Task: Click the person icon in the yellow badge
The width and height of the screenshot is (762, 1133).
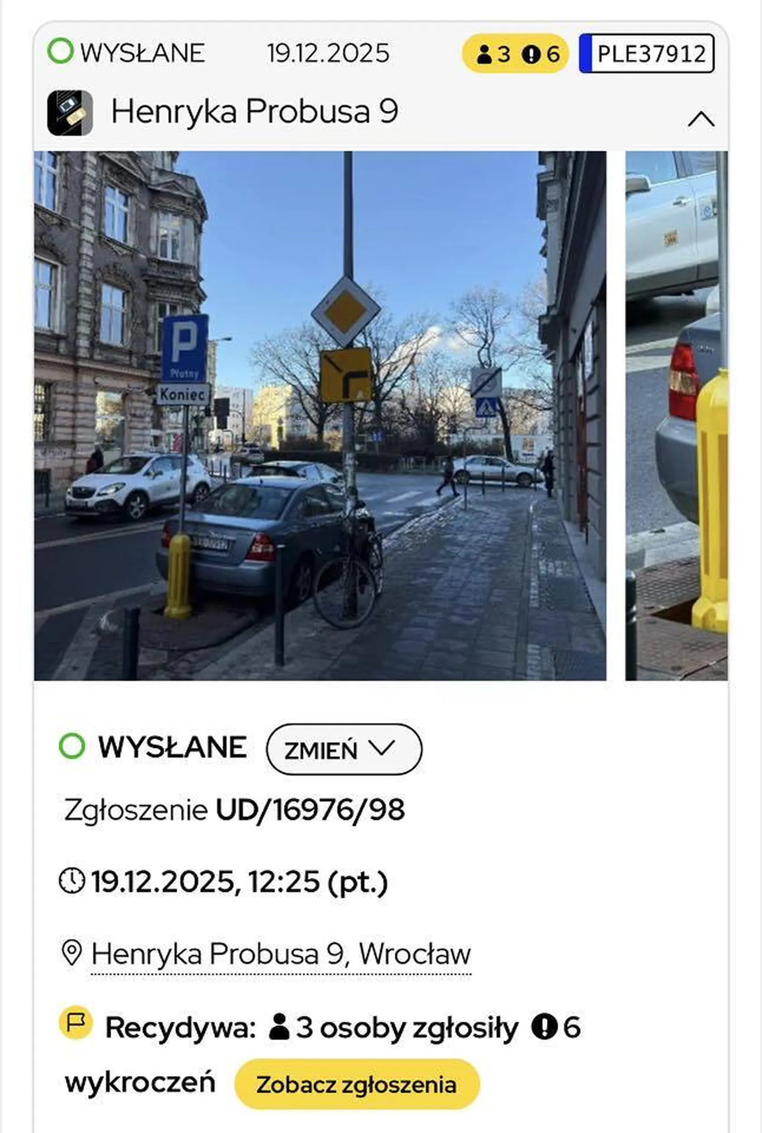Action: tap(484, 54)
